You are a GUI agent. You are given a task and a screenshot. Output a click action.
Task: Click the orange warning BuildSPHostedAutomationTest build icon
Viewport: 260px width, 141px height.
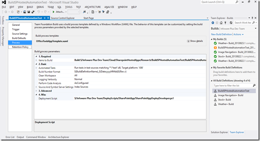215,47
